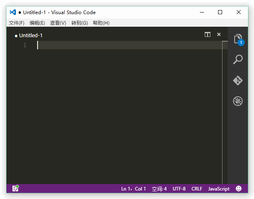Change indentation via 空间: 4
The width and height of the screenshot is (254, 199).
(x=159, y=189)
